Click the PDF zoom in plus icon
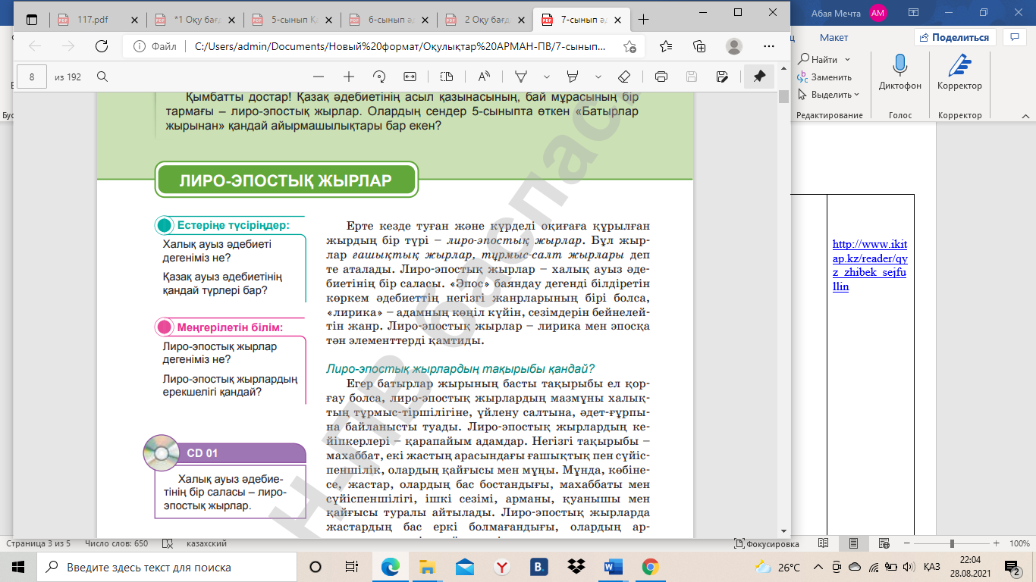Image resolution: width=1036 pixels, height=582 pixels. click(x=349, y=77)
